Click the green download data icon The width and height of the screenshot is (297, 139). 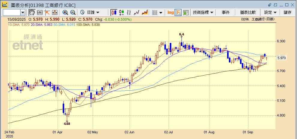186,13
